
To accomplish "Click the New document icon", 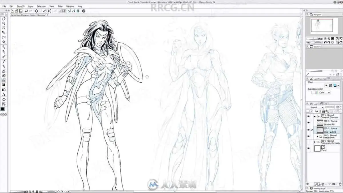I will coord(12,11).
